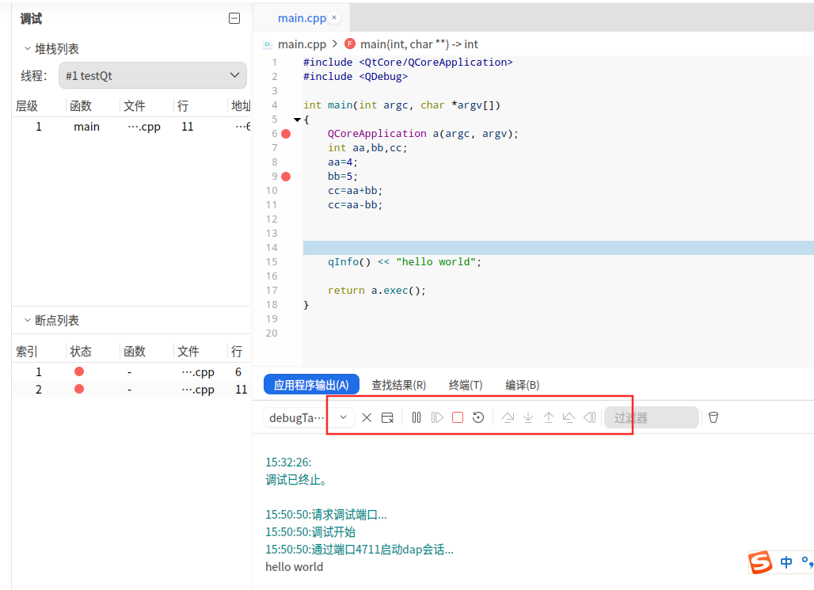Open the 编译(B) tab
This screenshot has height=590, width=814.
click(x=523, y=385)
